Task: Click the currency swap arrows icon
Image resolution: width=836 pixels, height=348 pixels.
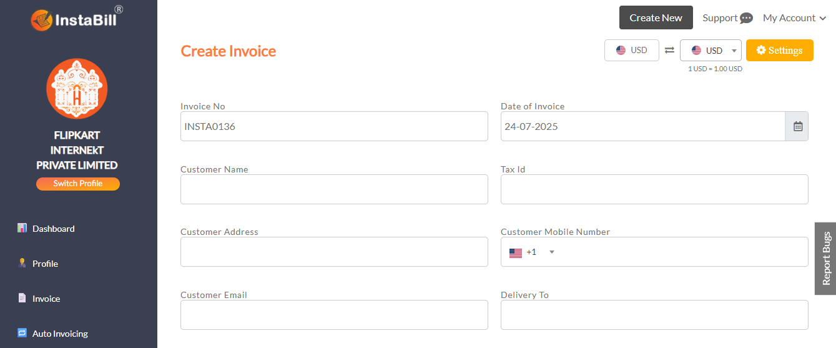Action: point(669,51)
